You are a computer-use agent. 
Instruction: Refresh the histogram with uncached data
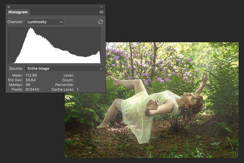[x=101, y=22]
